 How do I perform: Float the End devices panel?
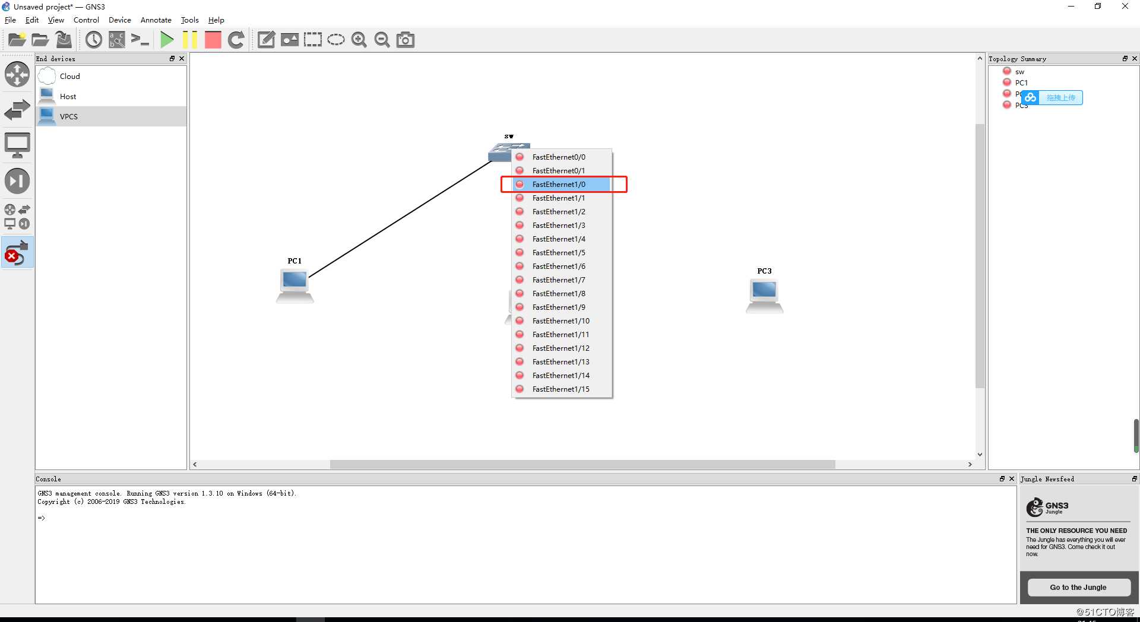[172, 58]
